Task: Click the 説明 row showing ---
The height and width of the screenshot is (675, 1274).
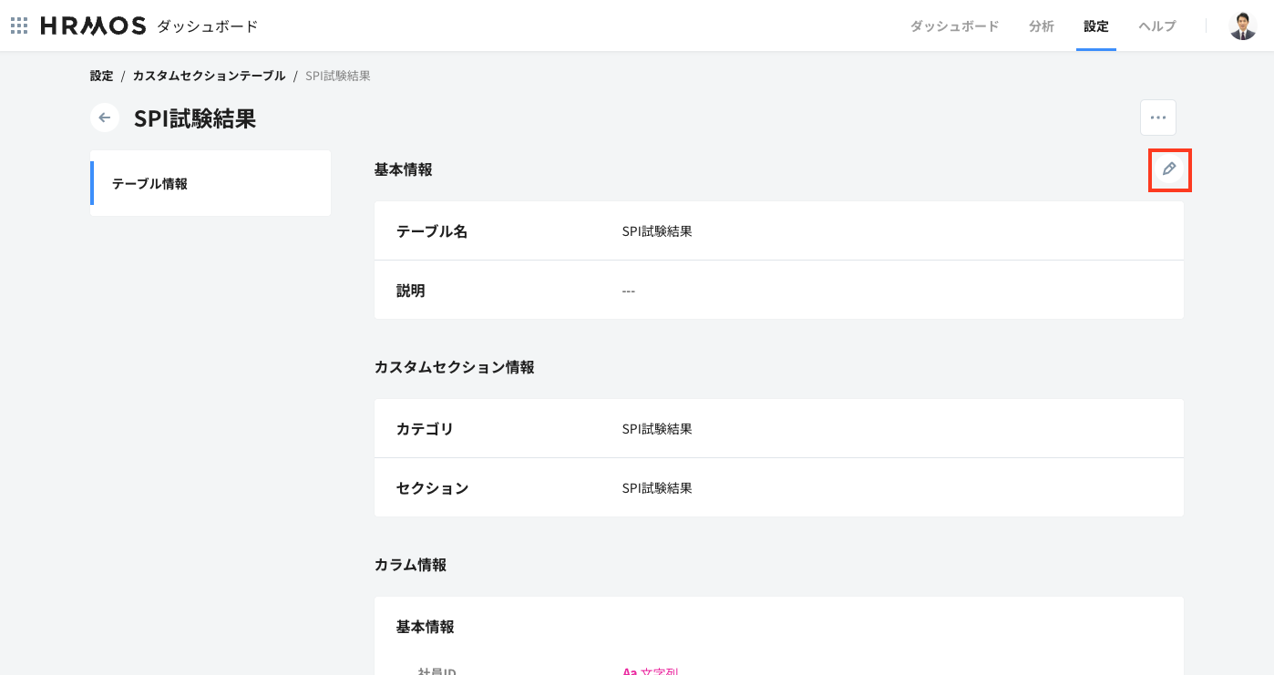Action: pyautogui.click(x=628, y=290)
